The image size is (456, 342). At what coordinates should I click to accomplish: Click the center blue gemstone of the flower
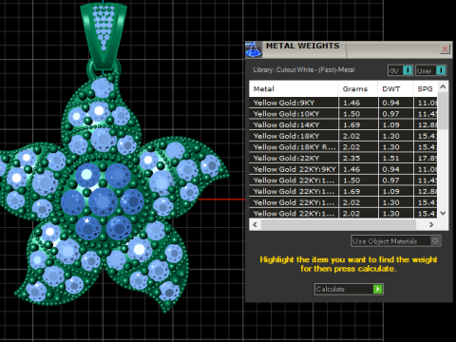(x=103, y=201)
